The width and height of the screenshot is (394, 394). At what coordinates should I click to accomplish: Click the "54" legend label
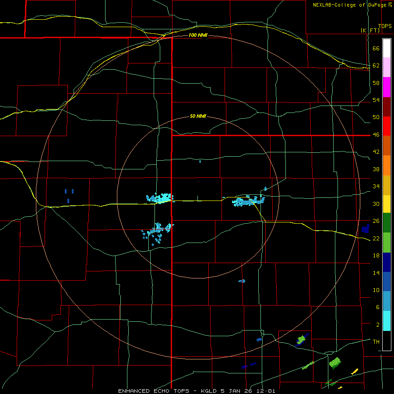click(x=376, y=100)
